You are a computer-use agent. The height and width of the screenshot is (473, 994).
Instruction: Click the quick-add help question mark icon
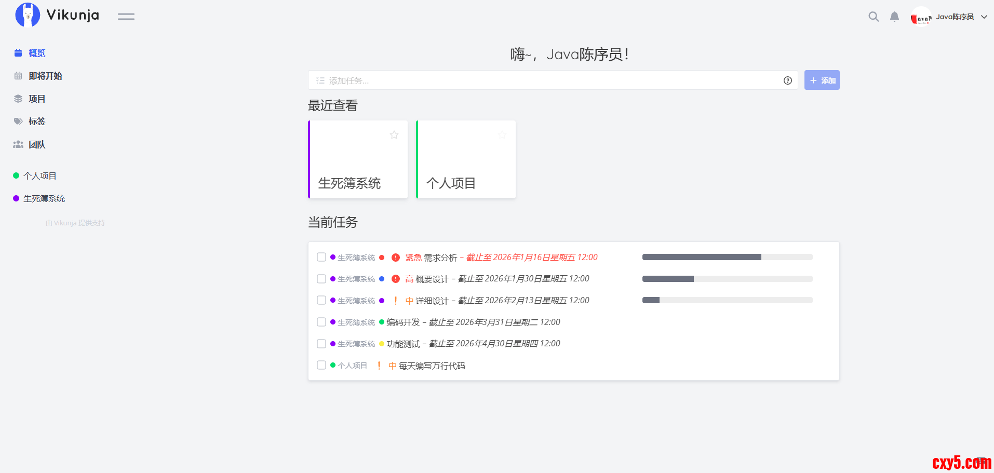tap(787, 80)
